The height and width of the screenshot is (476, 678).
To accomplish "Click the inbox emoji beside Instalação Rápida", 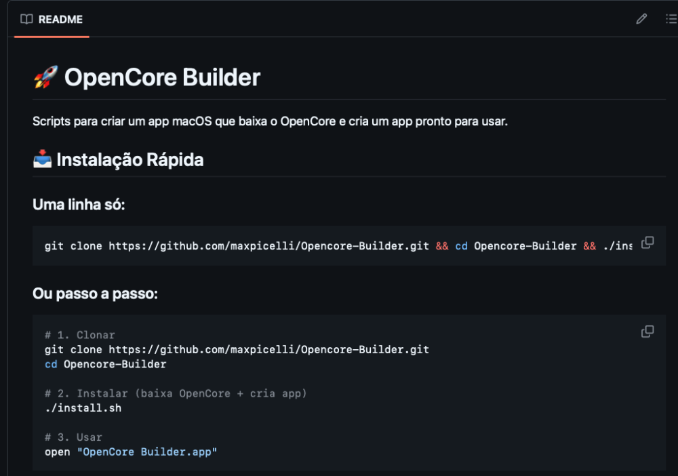I will [x=42, y=159].
